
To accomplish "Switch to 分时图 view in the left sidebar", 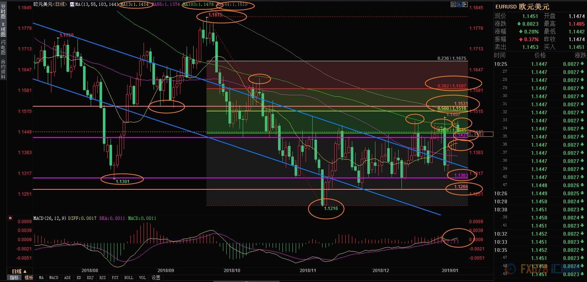I will [3, 12].
